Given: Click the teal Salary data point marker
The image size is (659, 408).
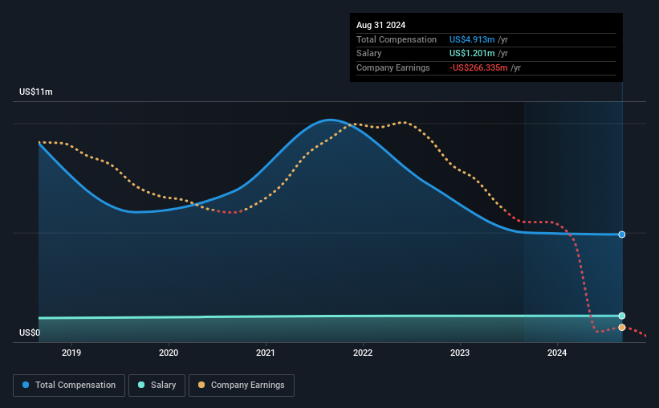Looking at the screenshot, I should (621, 316).
